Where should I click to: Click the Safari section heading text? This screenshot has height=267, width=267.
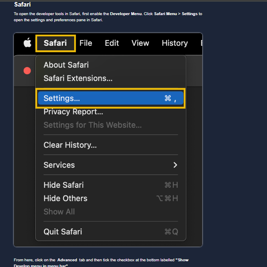22,4
